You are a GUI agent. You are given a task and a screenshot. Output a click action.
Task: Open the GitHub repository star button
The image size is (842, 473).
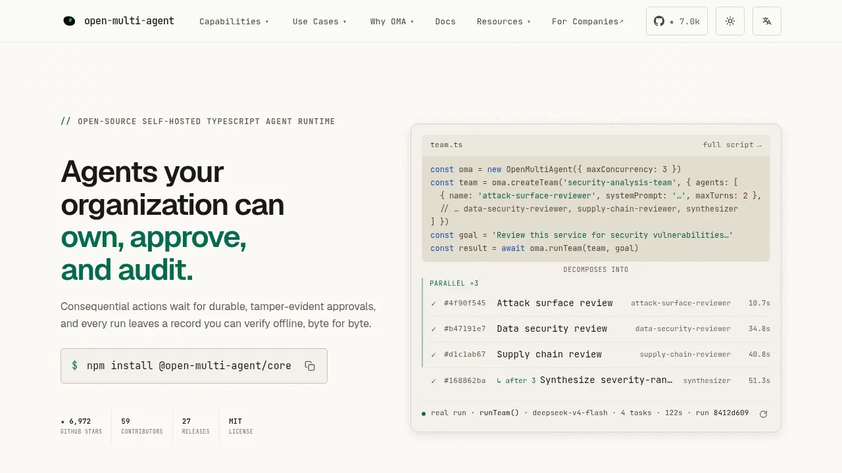pyautogui.click(x=677, y=21)
